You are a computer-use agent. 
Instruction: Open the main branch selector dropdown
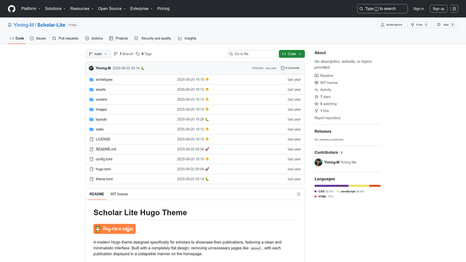(98, 54)
